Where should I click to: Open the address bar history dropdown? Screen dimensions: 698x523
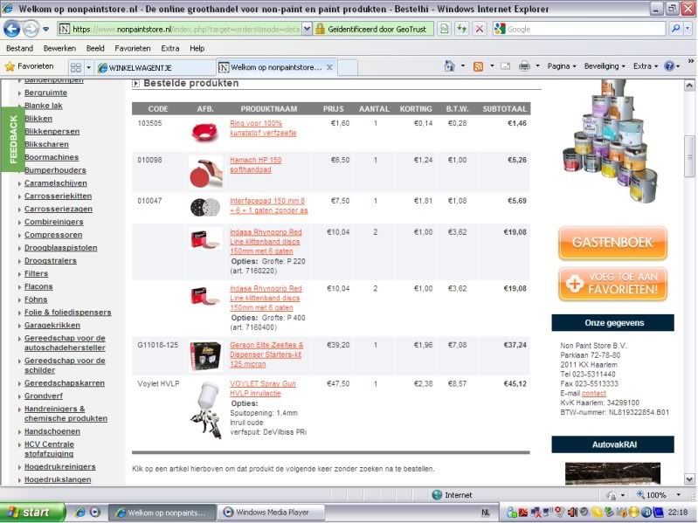click(307, 30)
